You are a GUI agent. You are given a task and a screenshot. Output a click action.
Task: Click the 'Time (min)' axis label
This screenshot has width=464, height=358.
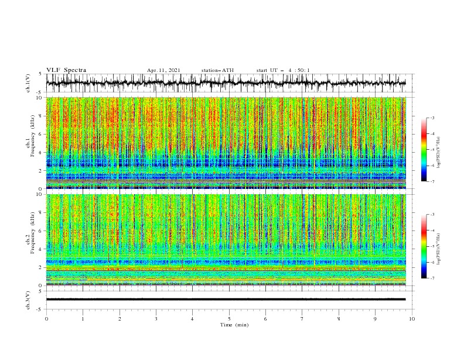click(234, 325)
